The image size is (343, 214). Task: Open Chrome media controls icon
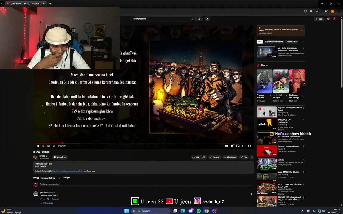click(x=326, y=11)
